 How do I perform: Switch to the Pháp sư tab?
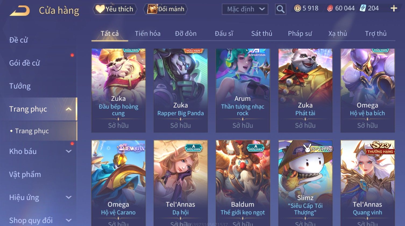tap(300, 34)
